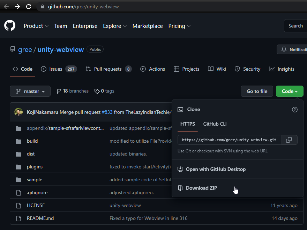This screenshot has width=307, height=230.
Task: Open the plugins folder name
Action: [x=35, y=167]
